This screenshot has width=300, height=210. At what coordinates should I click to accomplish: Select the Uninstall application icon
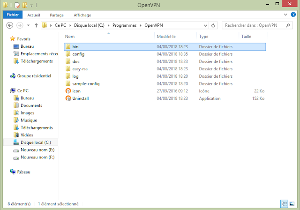click(x=68, y=98)
